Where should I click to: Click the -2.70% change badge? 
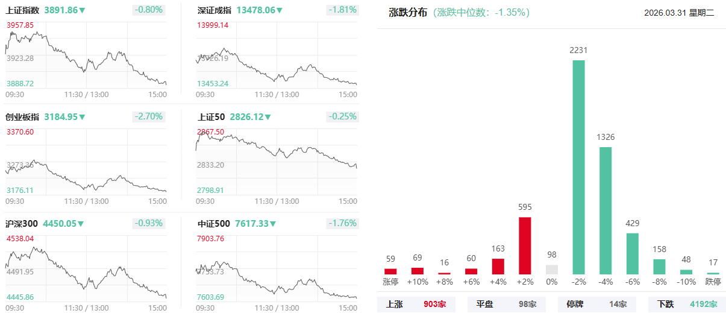click(148, 116)
